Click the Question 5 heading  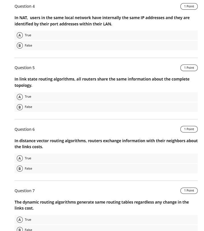[x=24, y=68]
